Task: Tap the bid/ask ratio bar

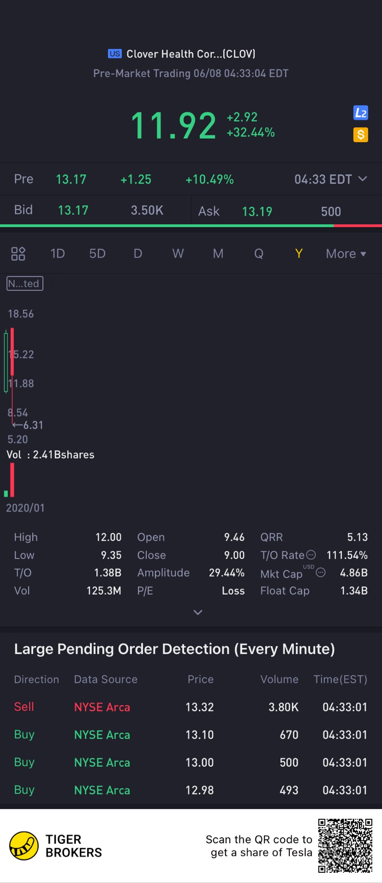Action: (191, 225)
